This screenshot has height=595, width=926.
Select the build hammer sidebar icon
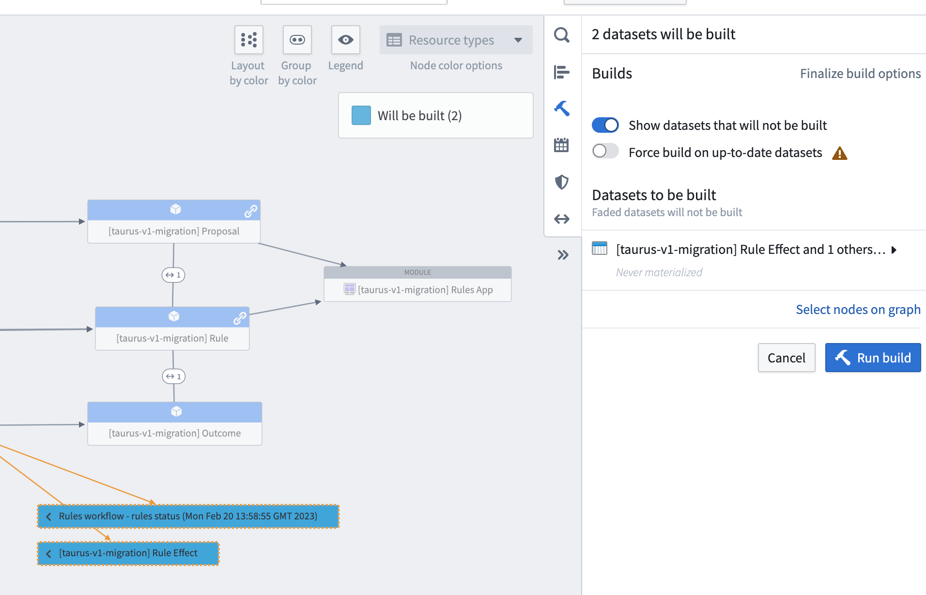pyautogui.click(x=562, y=109)
